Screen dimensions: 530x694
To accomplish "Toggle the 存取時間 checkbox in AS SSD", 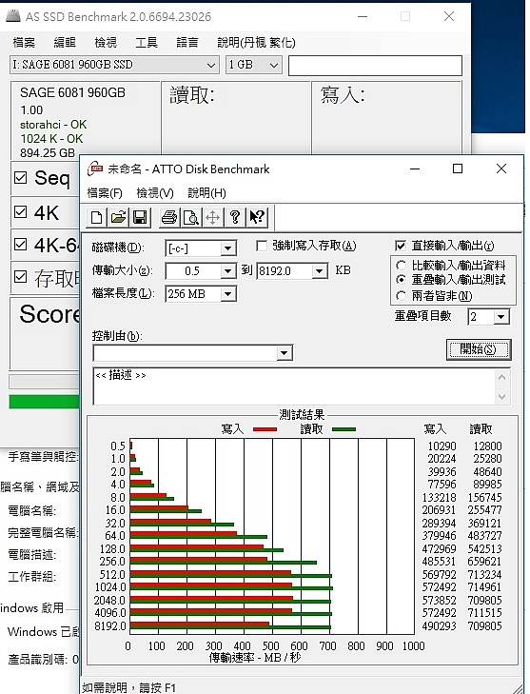I will coord(20,277).
